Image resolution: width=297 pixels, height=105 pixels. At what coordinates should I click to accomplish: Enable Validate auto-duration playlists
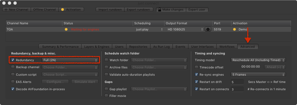pos(106,75)
